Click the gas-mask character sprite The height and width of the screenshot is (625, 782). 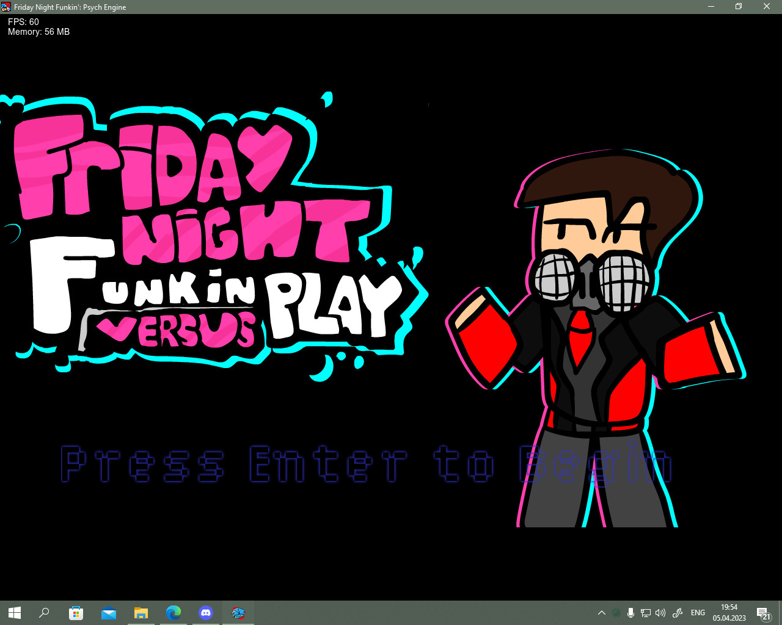[596, 339]
